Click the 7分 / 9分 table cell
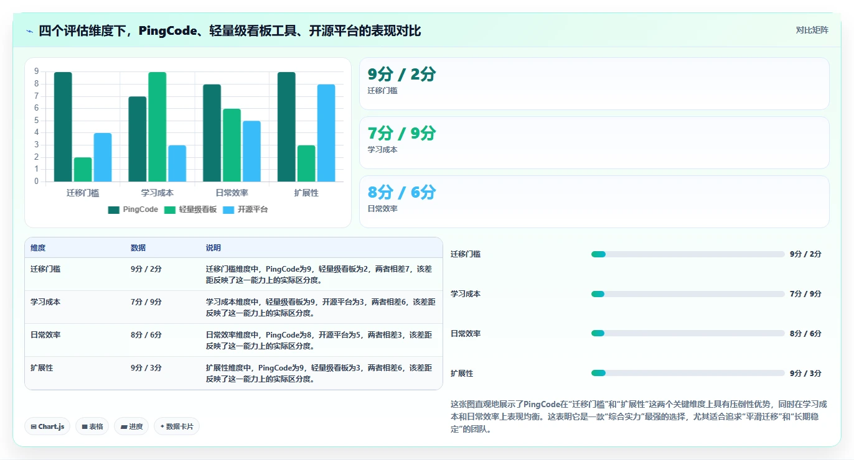 [x=146, y=302]
